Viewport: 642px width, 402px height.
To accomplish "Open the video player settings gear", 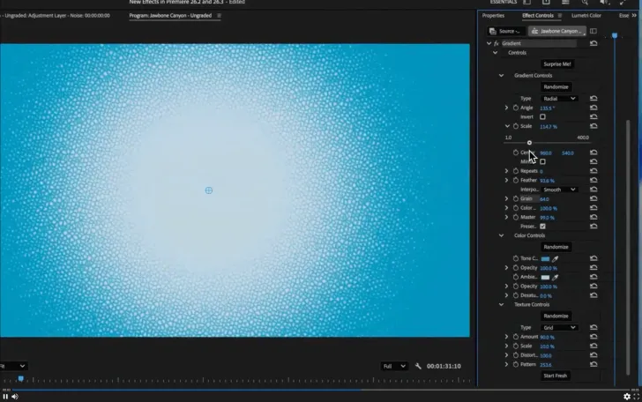I will [627, 396].
